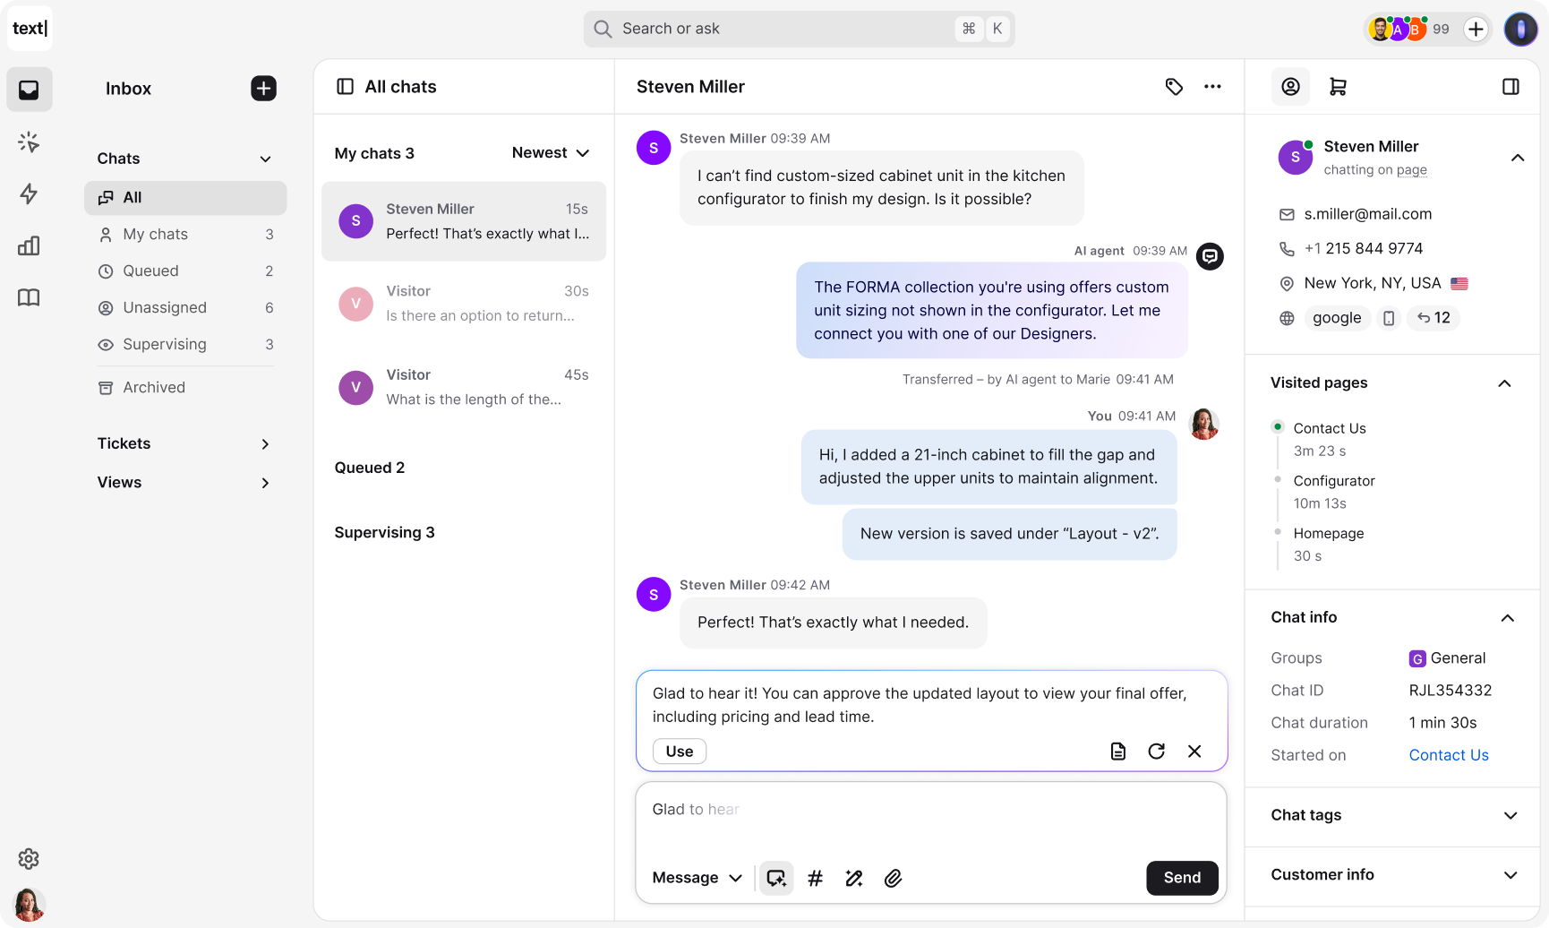Viewport: 1549px width, 928px height.
Task: Attach a file using the paperclip icon
Action: tap(893, 878)
